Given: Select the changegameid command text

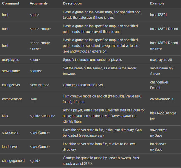Looking at the screenshot, I should 13,161.
